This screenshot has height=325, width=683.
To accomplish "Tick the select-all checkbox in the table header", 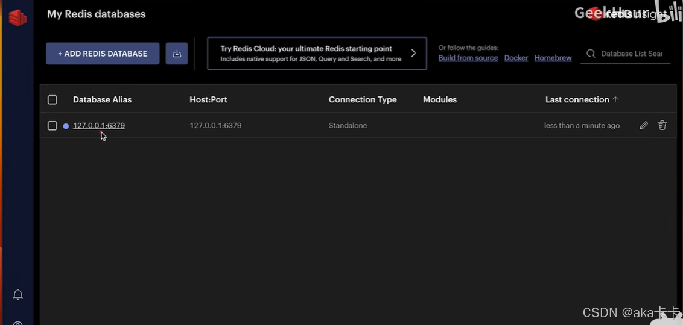I will click(52, 100).
